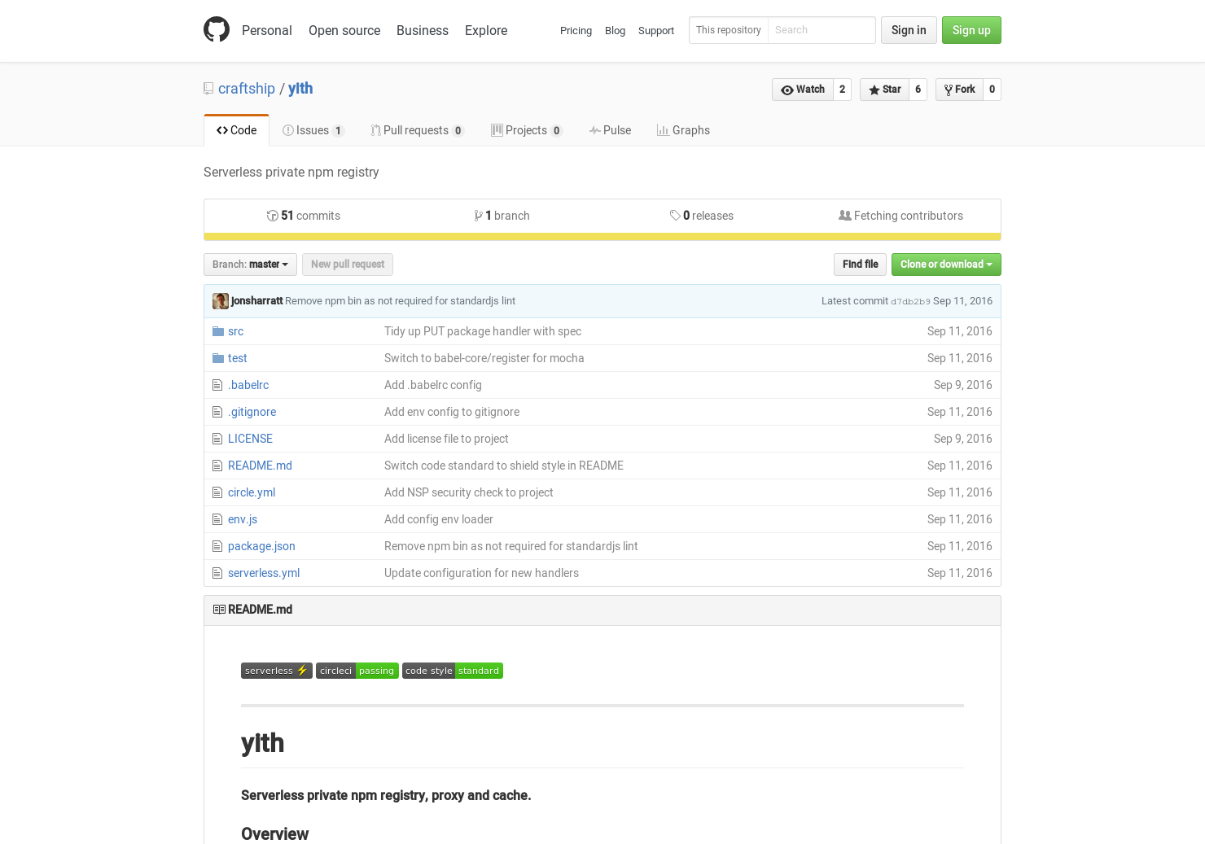
Task: Watch the repository
Action: pyautogui.click(x=802, y=90)
